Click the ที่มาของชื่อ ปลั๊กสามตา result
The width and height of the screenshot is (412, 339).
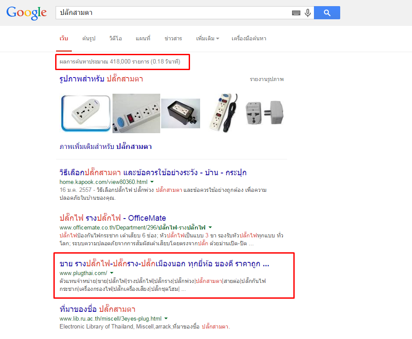[x=98, y=309]
